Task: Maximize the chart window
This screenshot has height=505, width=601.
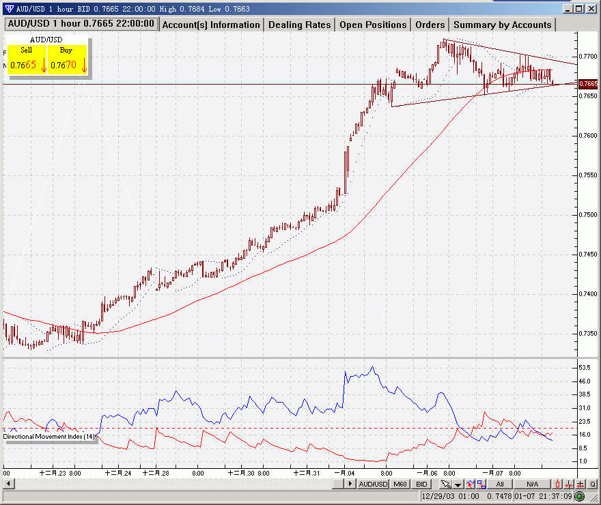Action: point(579,8)
